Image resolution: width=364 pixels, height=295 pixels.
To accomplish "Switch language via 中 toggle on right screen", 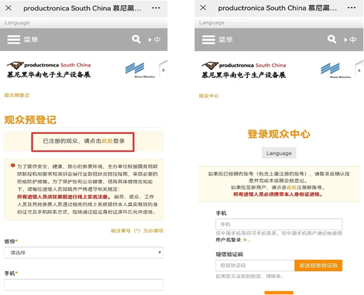I will (350, 40).
